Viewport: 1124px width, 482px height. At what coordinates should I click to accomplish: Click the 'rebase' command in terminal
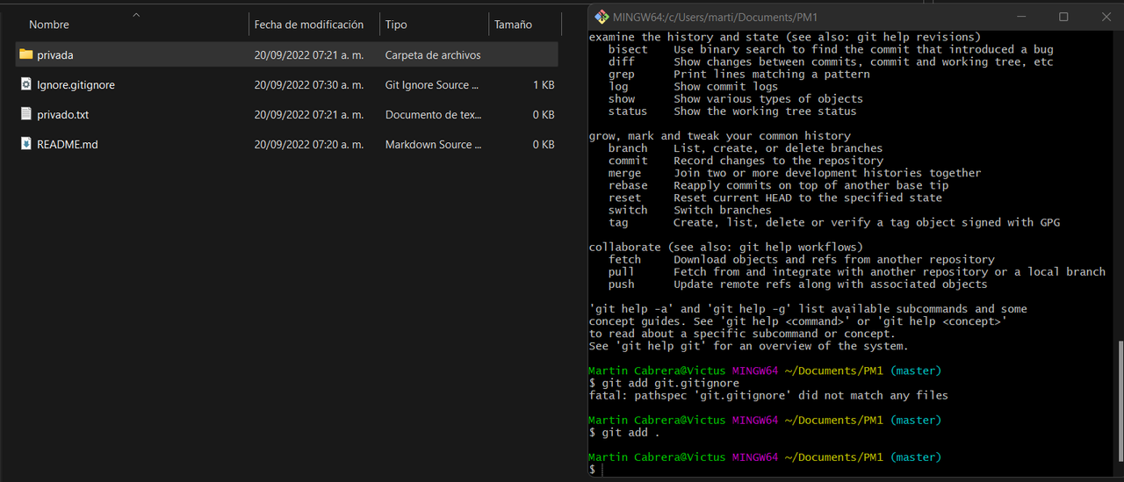click(x=628, y=185)
